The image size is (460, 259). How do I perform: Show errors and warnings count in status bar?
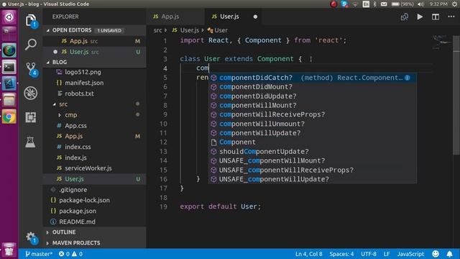pyautogui.click(x=70, y=254)
